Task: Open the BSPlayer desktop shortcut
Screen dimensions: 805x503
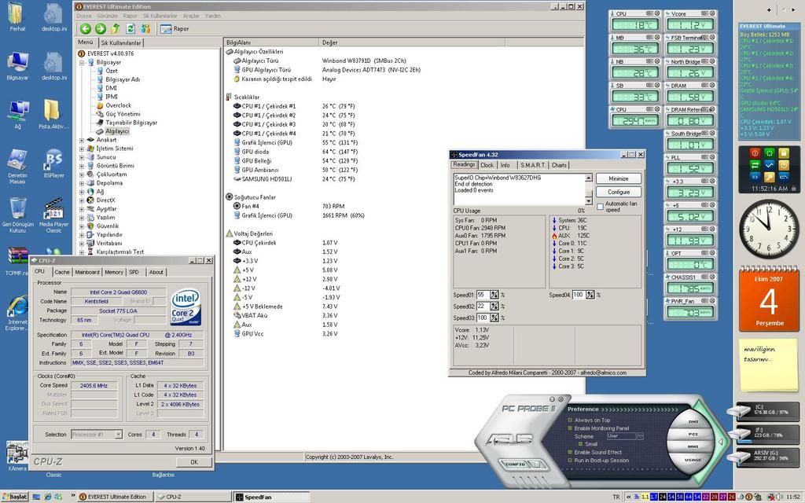Action: coord(54,163)
